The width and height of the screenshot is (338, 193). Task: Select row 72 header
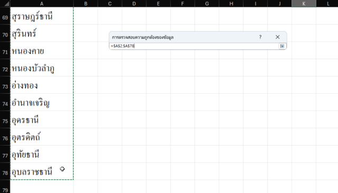click(x=5, y=67)
